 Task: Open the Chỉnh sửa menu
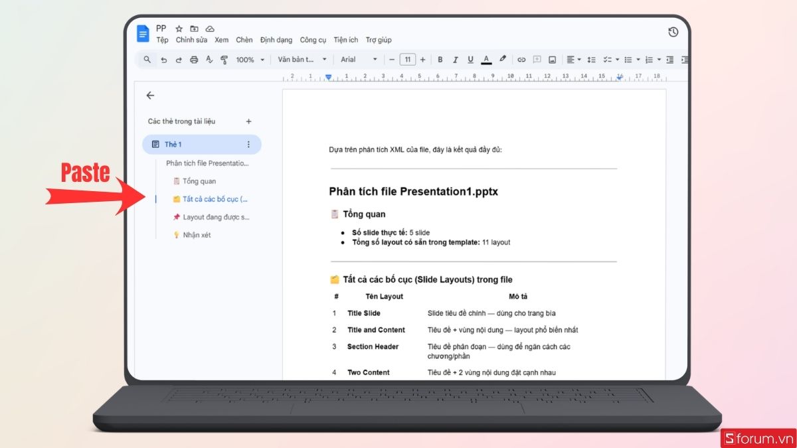click(191, 40)
